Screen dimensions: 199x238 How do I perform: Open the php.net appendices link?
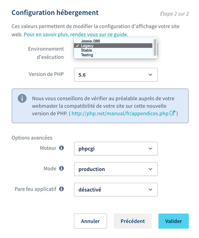coord(120,113)
